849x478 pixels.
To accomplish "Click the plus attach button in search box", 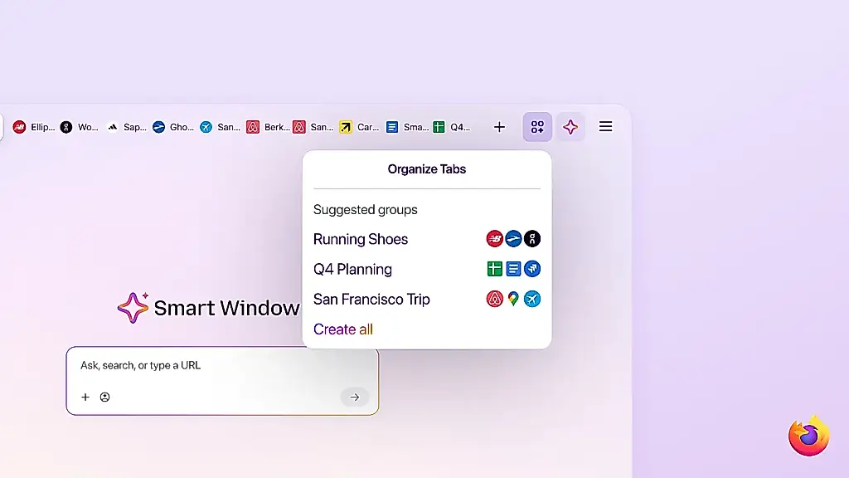I will click(x=85, y=398).
